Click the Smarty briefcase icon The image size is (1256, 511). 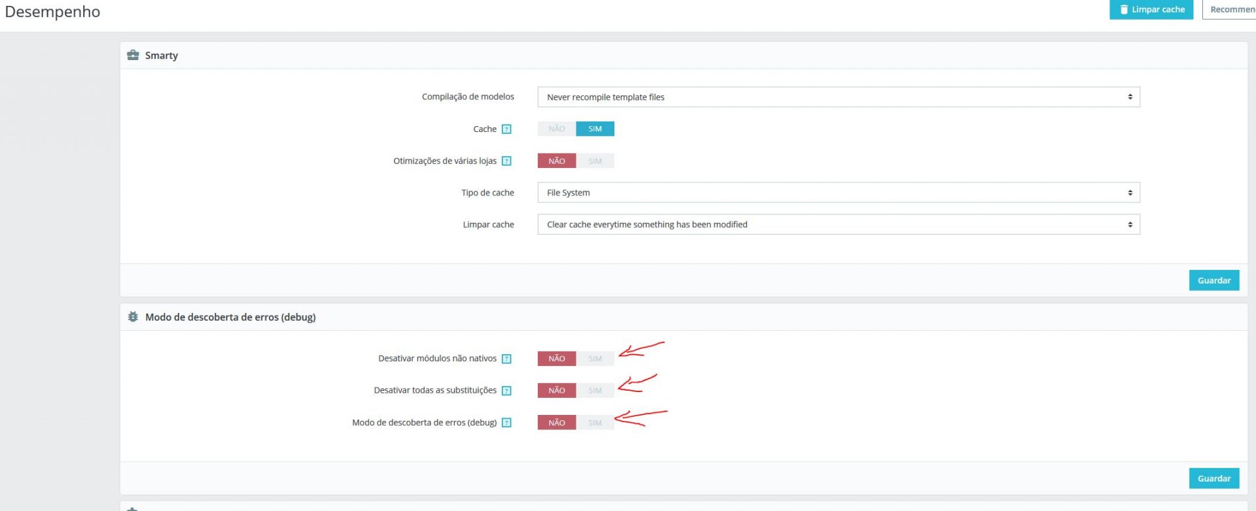pyautogui.click(x=133, y=55)
